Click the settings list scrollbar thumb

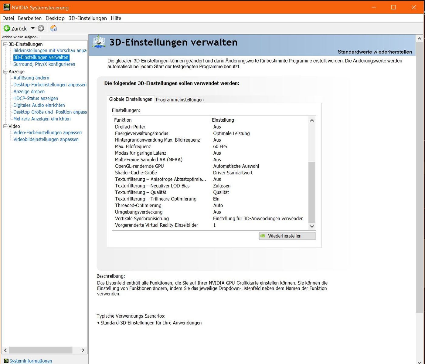pos(312,192)
